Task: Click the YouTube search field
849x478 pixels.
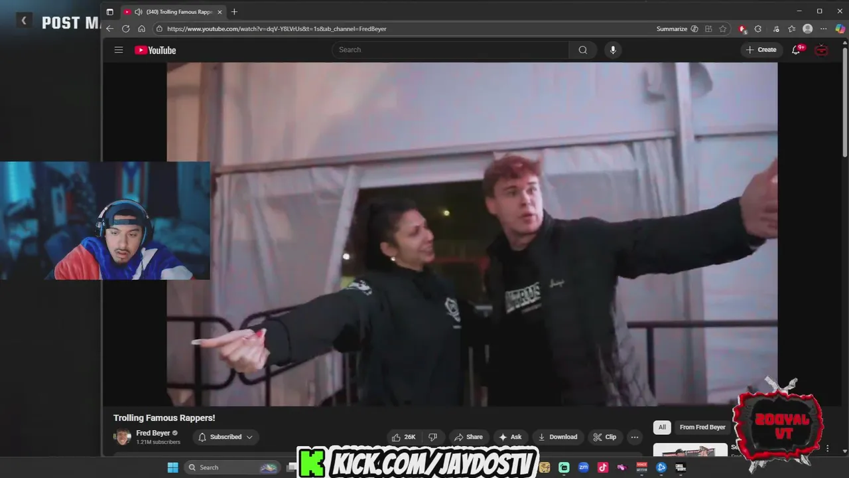Action: point(450,50)
